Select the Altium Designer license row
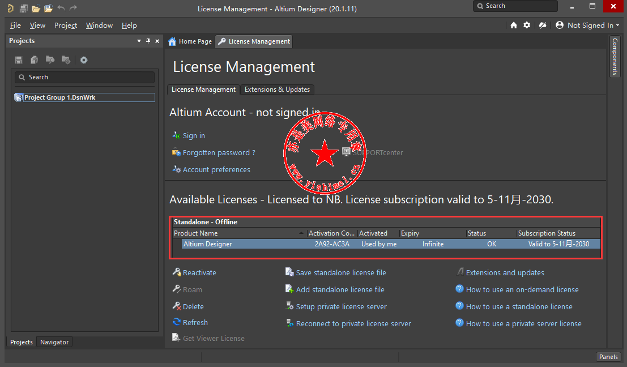The image size is (627, 367). [x=391, y=244]
